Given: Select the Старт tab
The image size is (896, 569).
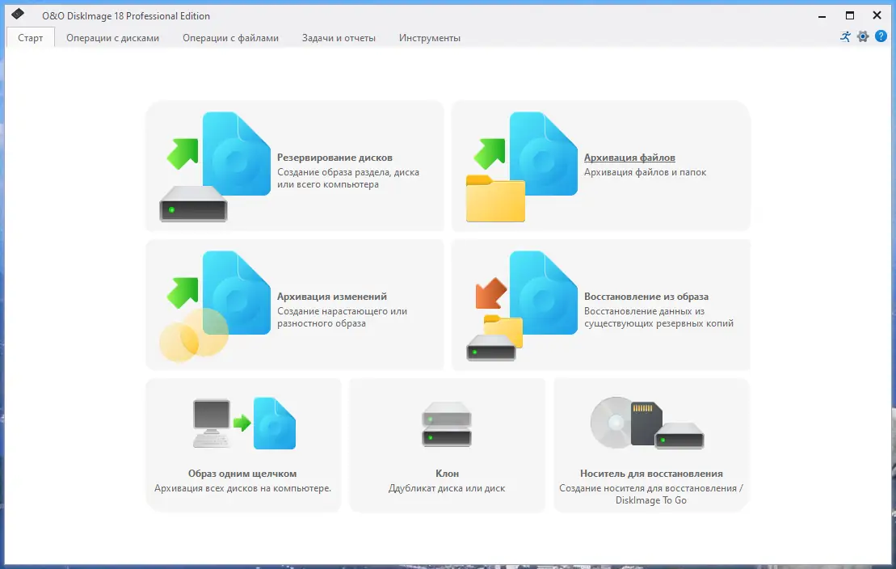Looking at the screenshot, I should (x=30, y=37).
